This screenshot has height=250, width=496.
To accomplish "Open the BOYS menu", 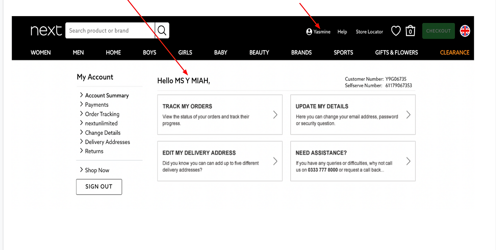I will [149, 52].
